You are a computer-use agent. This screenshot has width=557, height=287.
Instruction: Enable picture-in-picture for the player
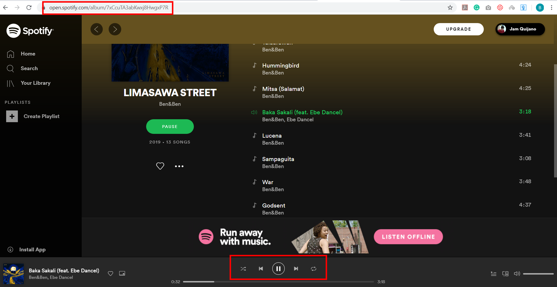point(122,274)
